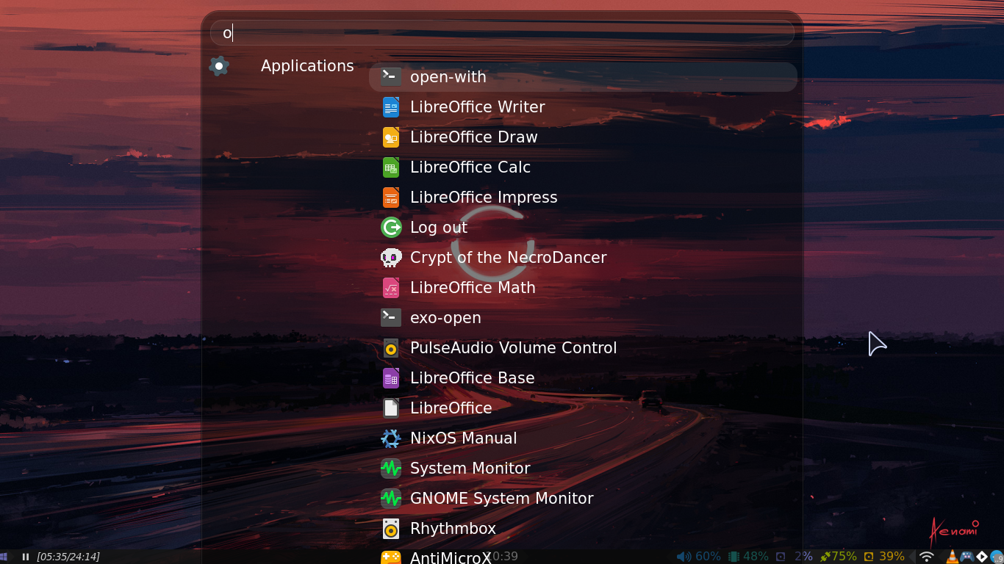This screenshot has width=1004, height=564.
Task: Launch Crypt of the NecroDancer
Action: [583, 258]
